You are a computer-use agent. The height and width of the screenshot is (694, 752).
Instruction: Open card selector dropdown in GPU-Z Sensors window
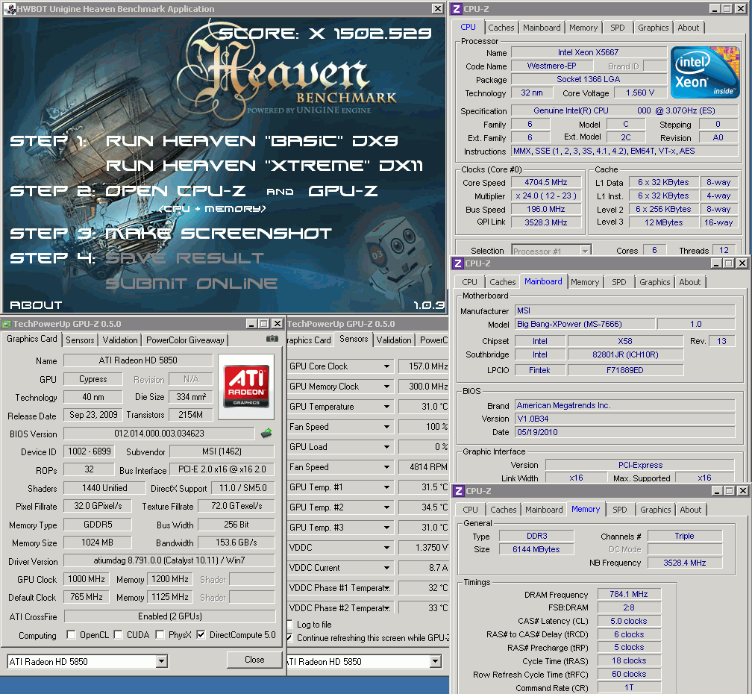(x=436, y=662)
